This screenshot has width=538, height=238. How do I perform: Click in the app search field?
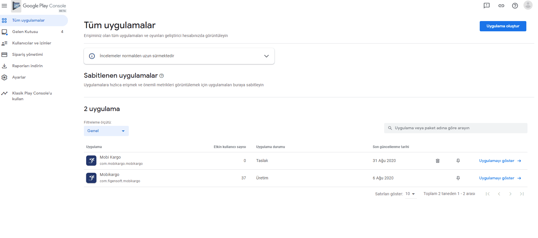pos(456,128)
